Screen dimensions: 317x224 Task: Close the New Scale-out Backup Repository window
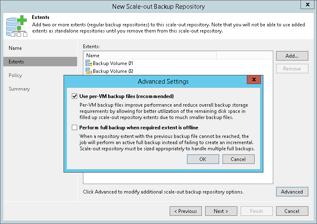(307, 5)
